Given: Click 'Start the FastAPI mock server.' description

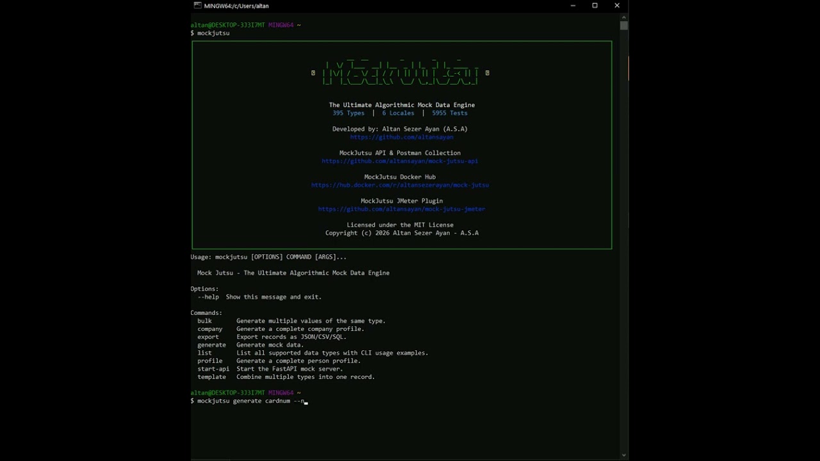Looking at the screenshot, I should [x=290, y=369].
